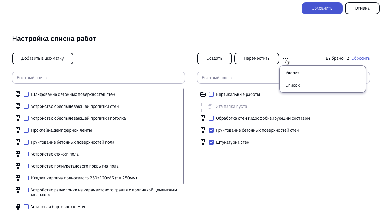Click the brush icon next to Штукатурка стен
The height and width of the screenshot is (215, 382).
pos(203,142)
